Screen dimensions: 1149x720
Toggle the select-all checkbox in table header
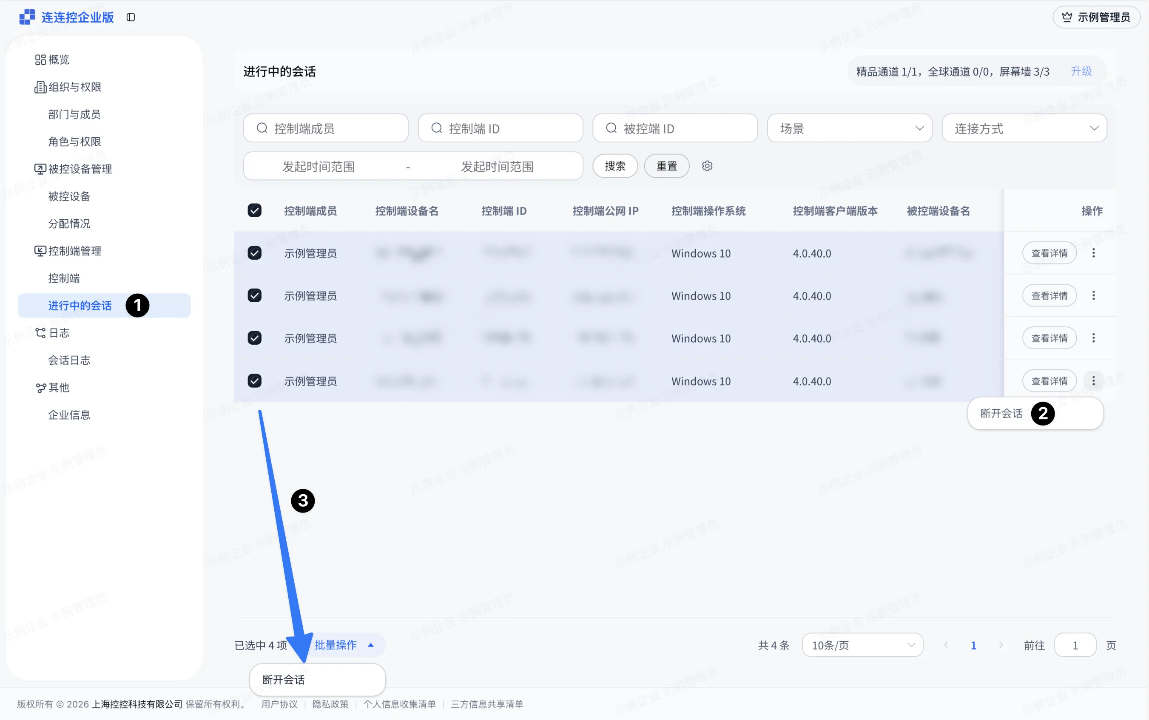pos(254,210)
